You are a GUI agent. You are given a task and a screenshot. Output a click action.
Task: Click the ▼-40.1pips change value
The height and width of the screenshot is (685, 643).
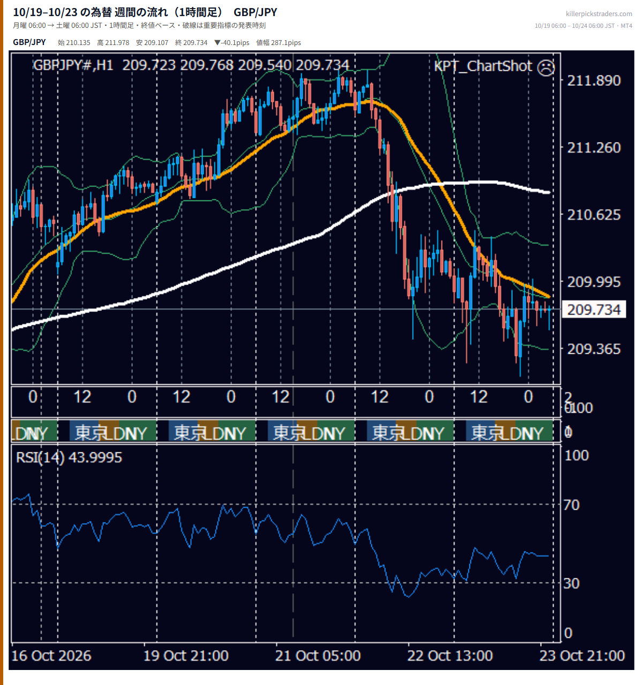coord(231,42)
